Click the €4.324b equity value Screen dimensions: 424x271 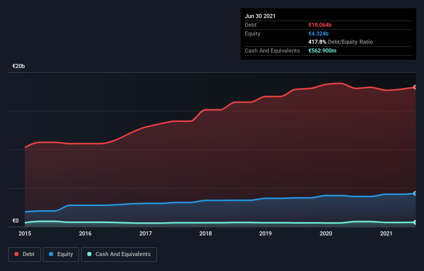click(x=318, y=33)
